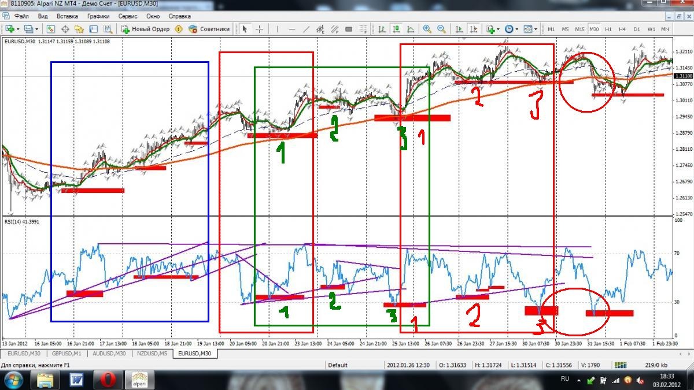Select the M1 timeframe
Screen dimensions: 694x390
pyautogui.click(x=551, y=29)
